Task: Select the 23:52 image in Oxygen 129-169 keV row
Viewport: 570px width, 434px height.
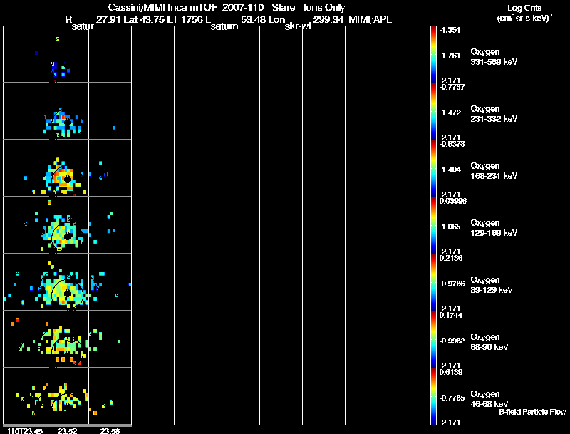Action: 67,225
